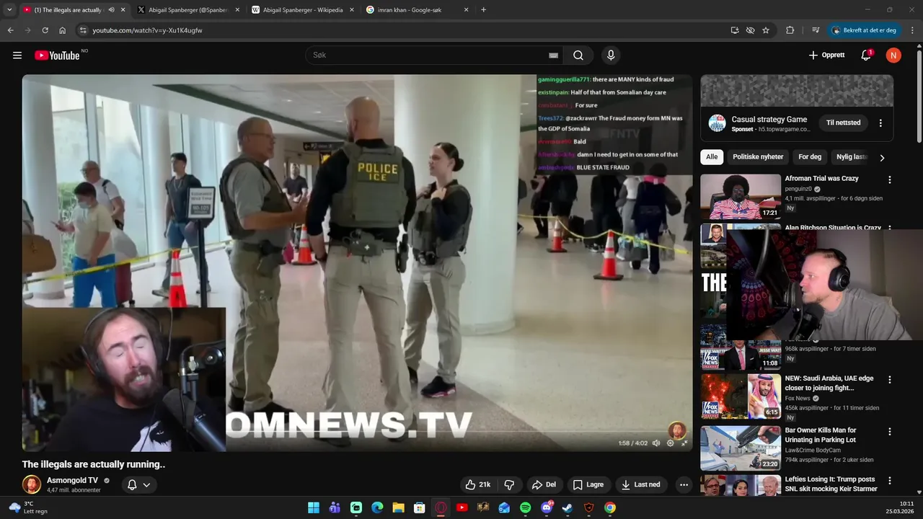Open YouTube notifications bell

click(866, 56)
